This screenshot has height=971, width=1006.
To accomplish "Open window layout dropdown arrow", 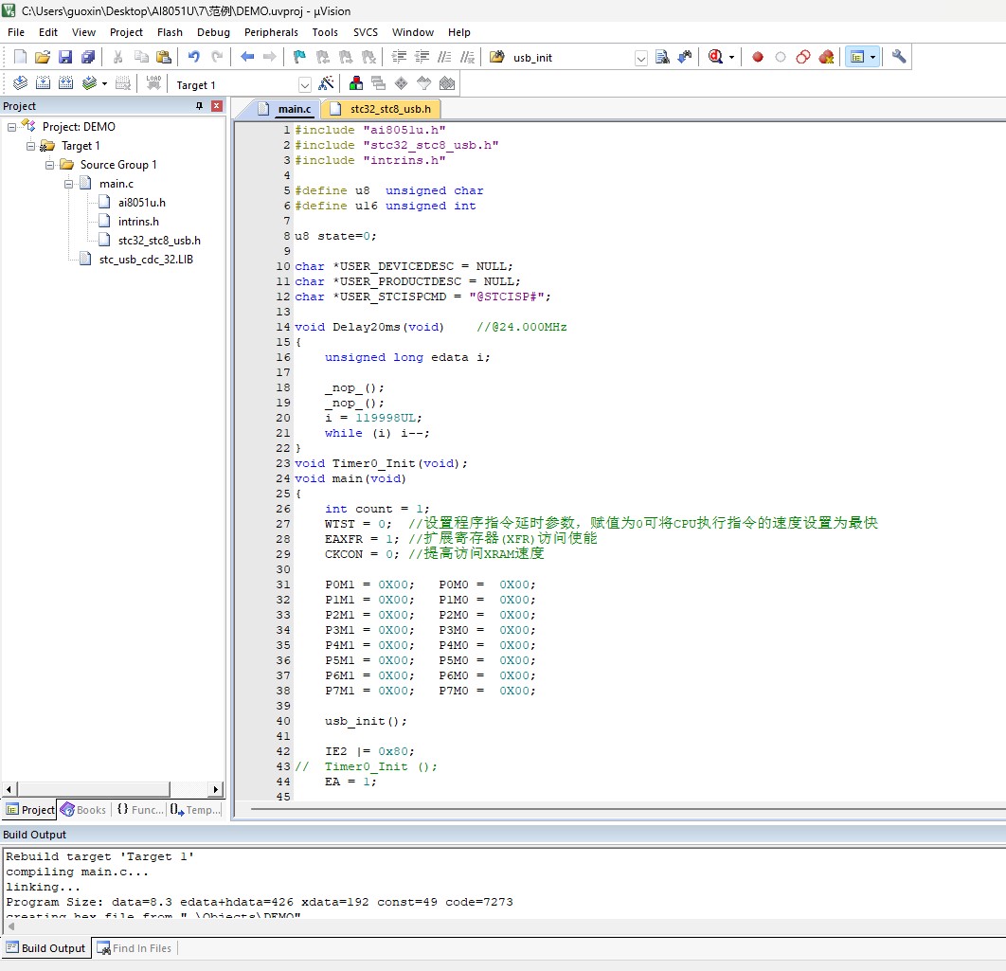I will (872, 57).
